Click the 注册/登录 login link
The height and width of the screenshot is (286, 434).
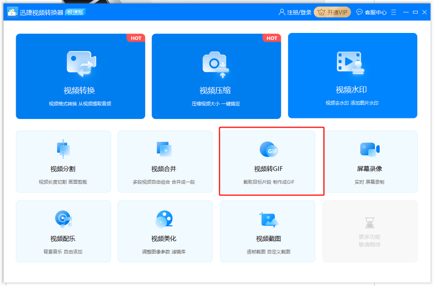(295, 12)
